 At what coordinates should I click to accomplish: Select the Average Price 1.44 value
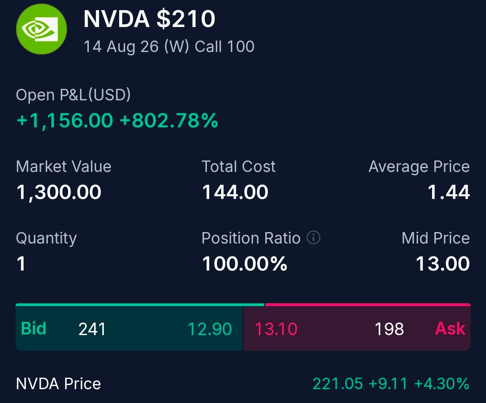click(x=449, y=192)
